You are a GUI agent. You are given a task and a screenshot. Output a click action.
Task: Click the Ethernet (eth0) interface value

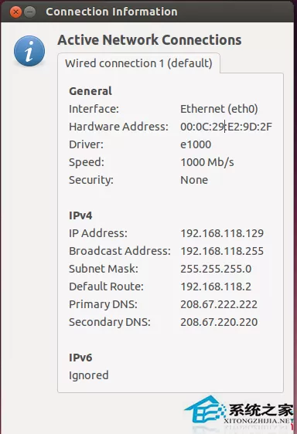(219, 109)
